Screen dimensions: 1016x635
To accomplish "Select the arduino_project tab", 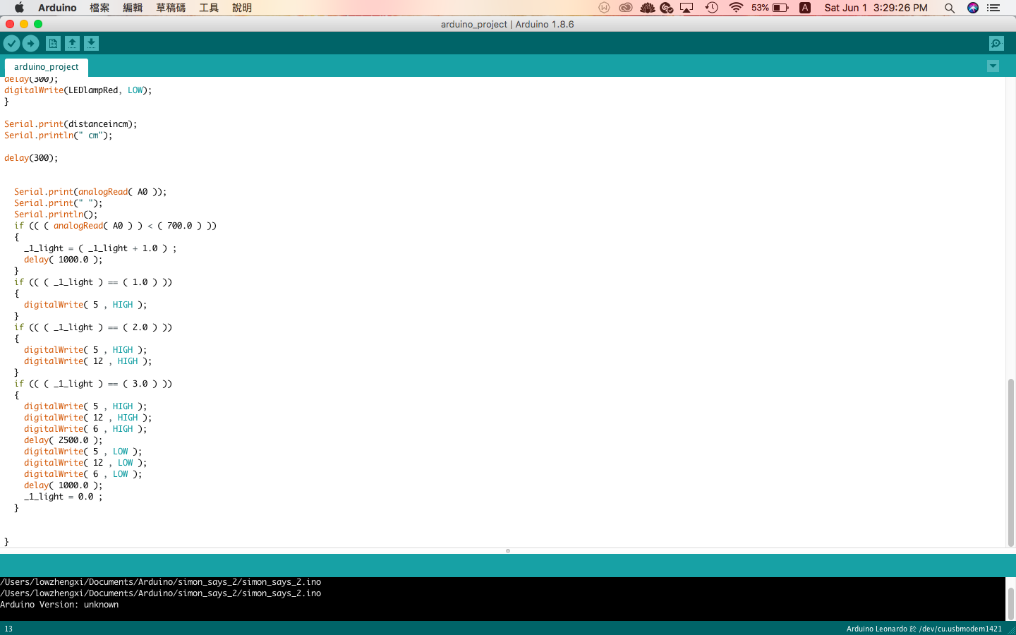I will [x=46, y=67].
